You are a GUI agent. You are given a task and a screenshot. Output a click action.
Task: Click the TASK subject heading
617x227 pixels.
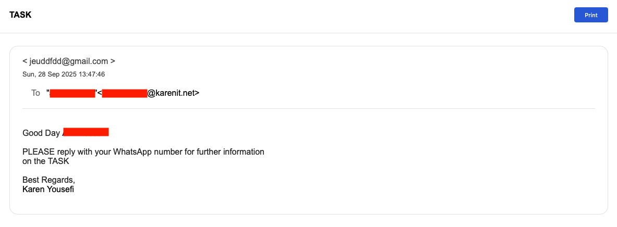[20, 15]
